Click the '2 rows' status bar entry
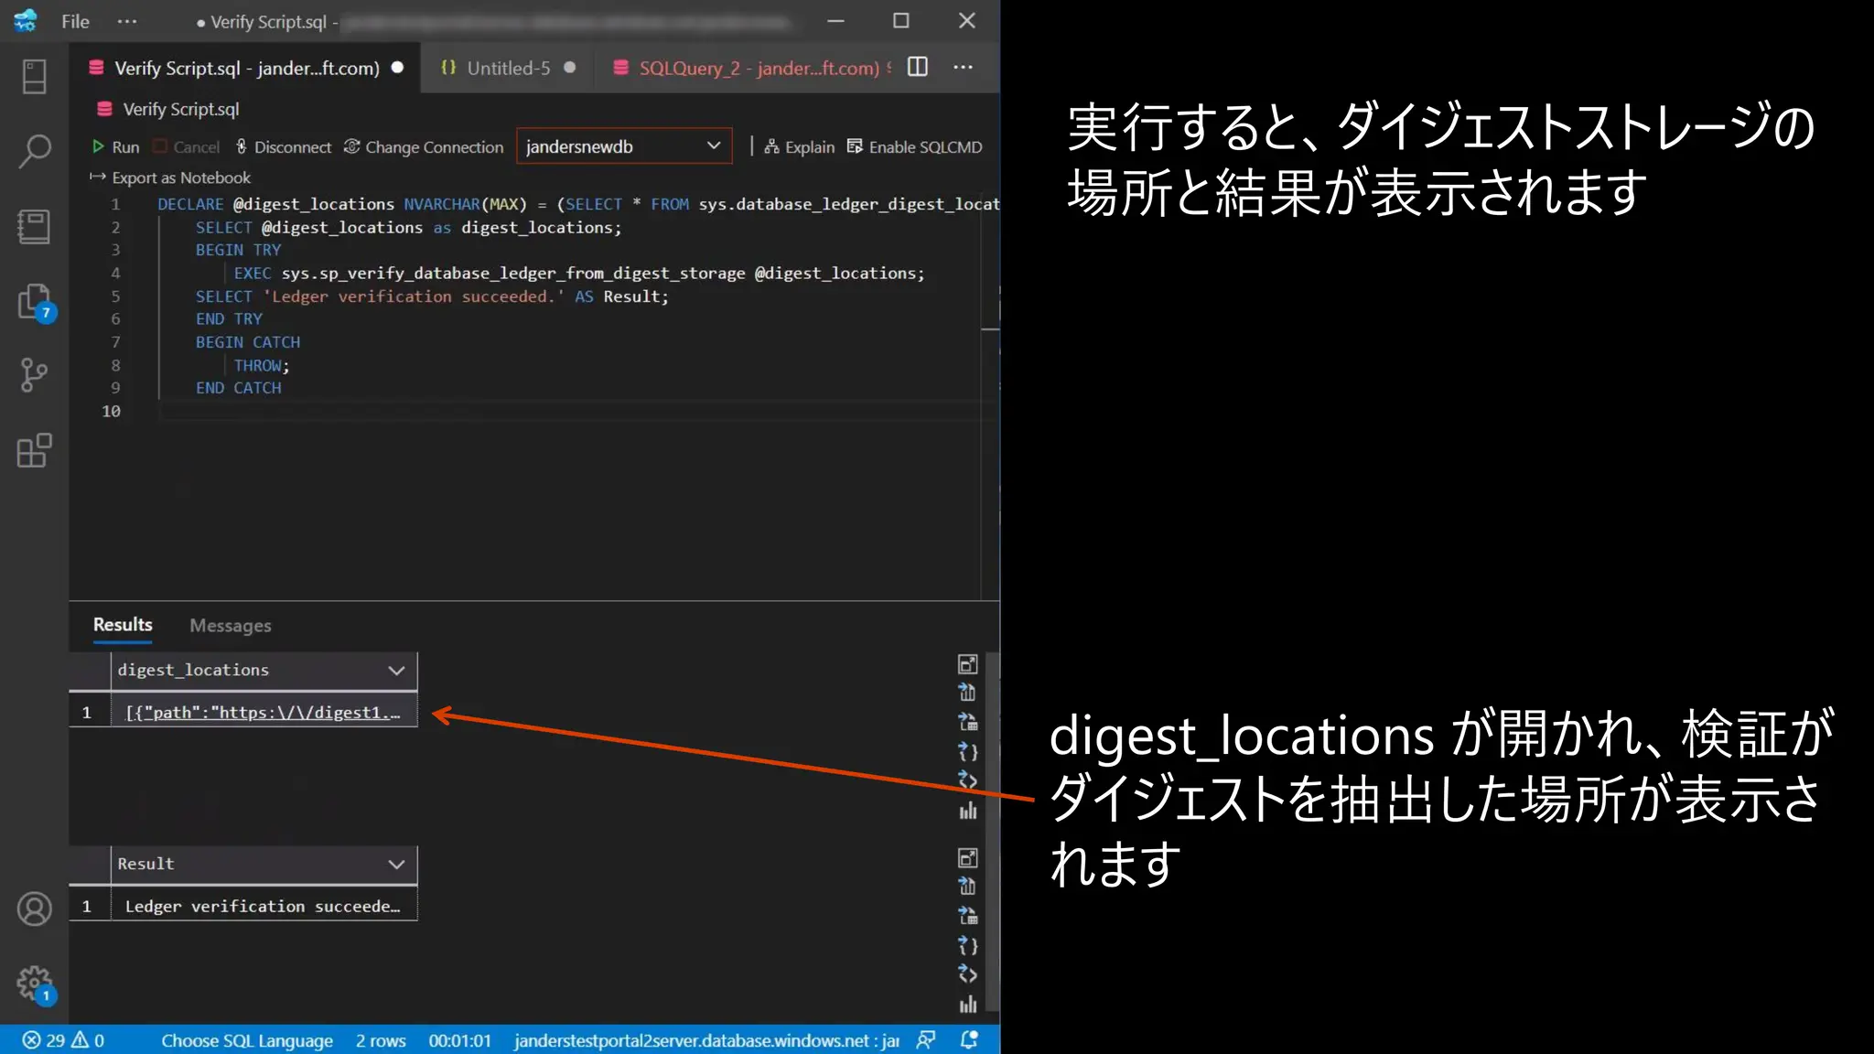1874x1054 pixels. click(x=381, y=1040)
